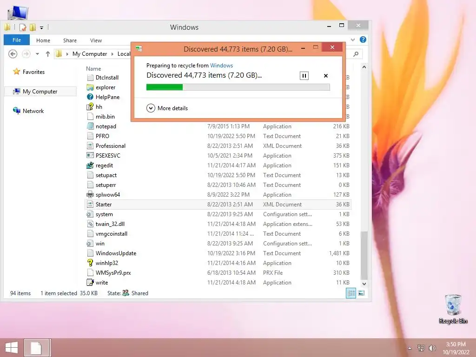
Task: Click the Help icon in Explorer ribbon
Action: click(x=363, y=40)
